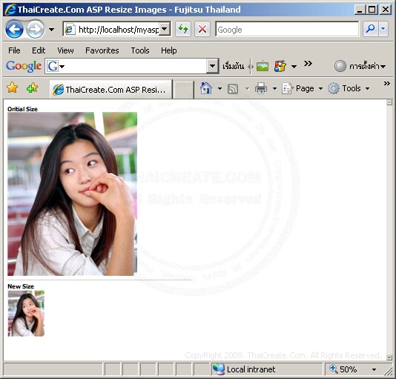Open the File menu
Image resolution: width=396 pixels, height=379 pixels.
(x=14, y=50)
